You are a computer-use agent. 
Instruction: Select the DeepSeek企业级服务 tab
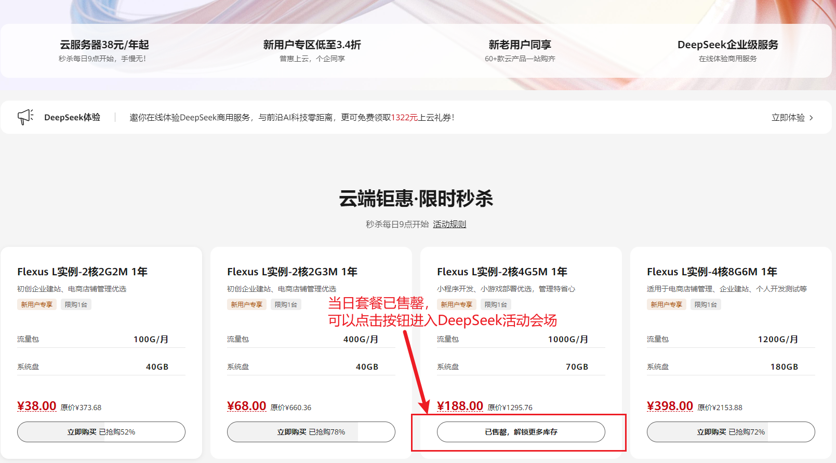[728, 51]
